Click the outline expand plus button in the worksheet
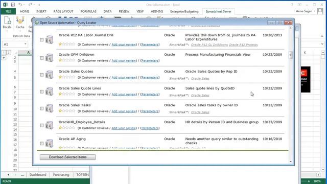This screenshot has height=184, width=327. click(x=4, y=58)
